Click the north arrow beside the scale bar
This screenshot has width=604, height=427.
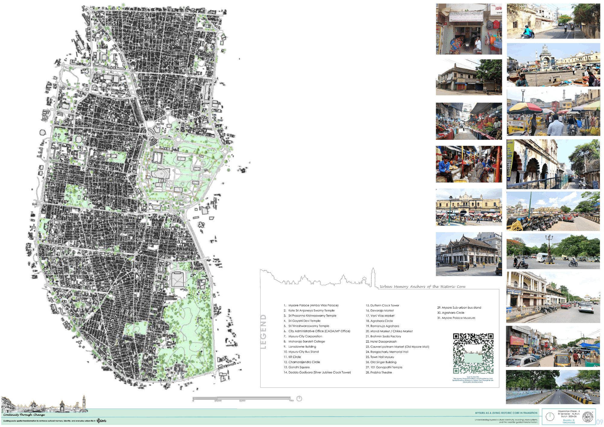click(x=299, y=399)
